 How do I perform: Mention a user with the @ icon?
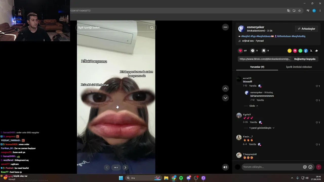[x=305, y=167]
